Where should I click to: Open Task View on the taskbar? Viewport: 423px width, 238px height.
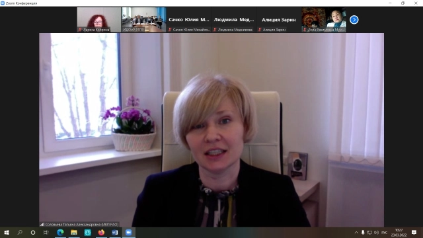click(x=46, y=232)
